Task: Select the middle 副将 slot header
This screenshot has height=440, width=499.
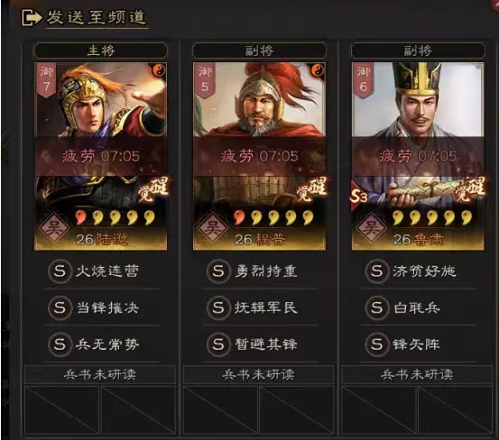Action: pos(259,50)
